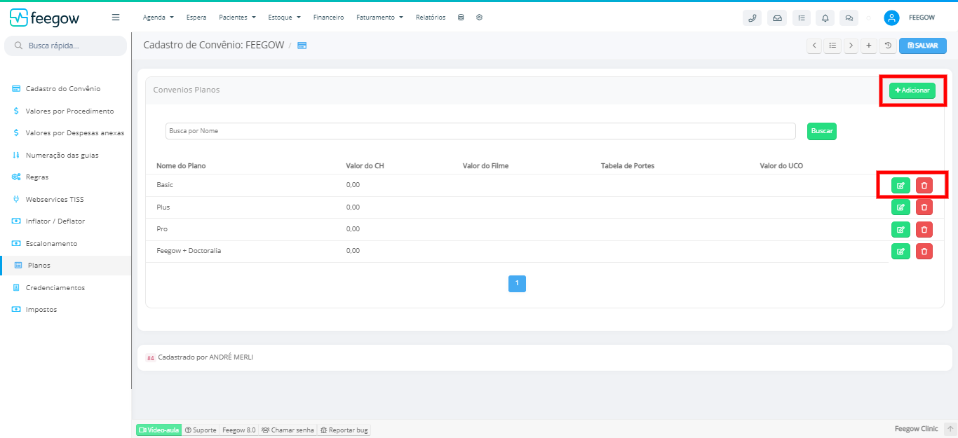Open the database icon in top menu
The image size is (958, 438).
click(461, 18)
